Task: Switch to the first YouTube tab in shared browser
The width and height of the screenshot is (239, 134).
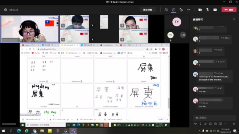Action: 30,45
